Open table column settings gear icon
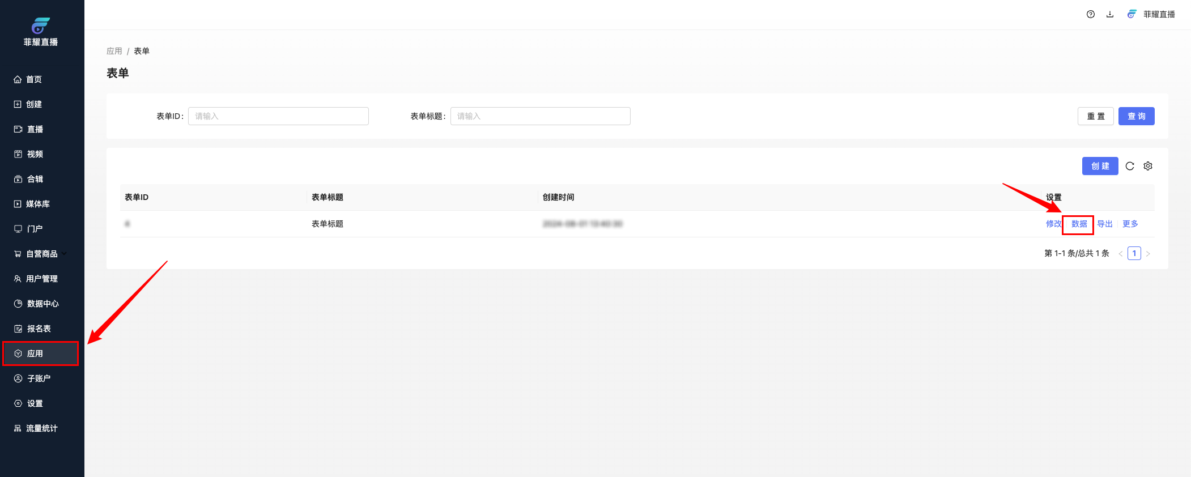The width and height of the screenshot is (1191, 477). pyautogui.click(x=1148, y=166)
